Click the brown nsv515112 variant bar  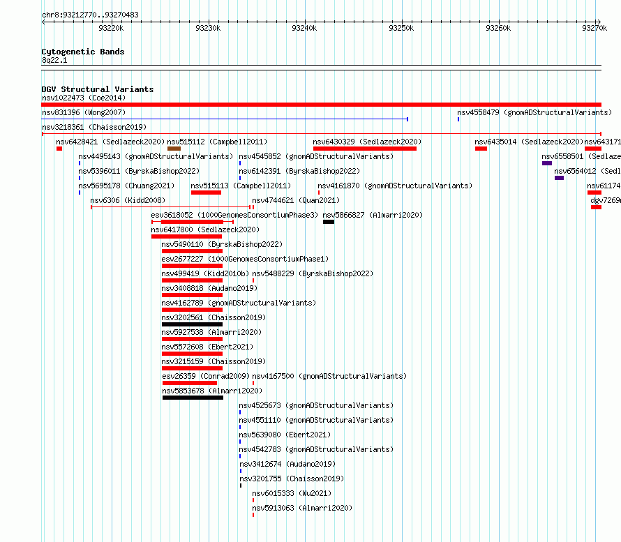pos(174,149)
